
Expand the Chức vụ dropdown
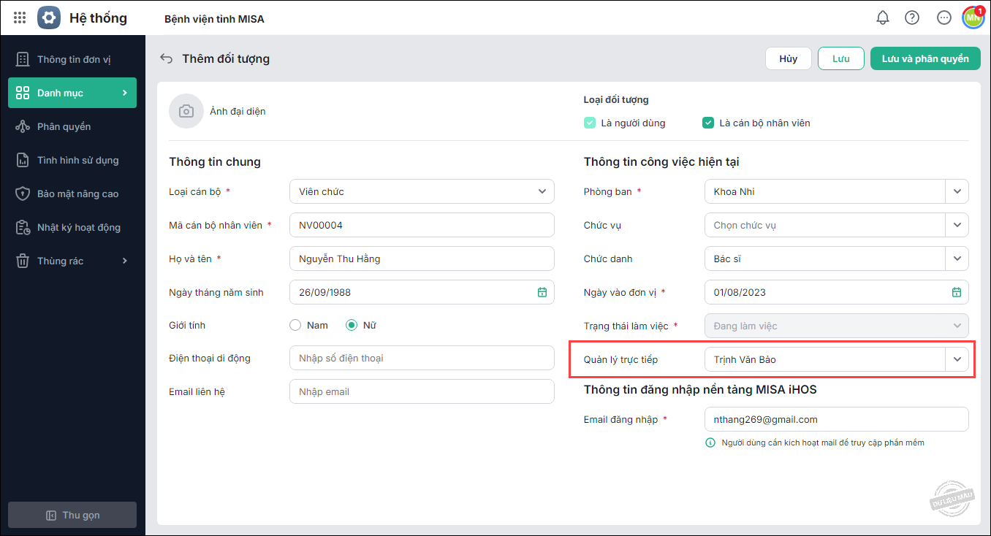pyautogui.click(x=957, y=225)
